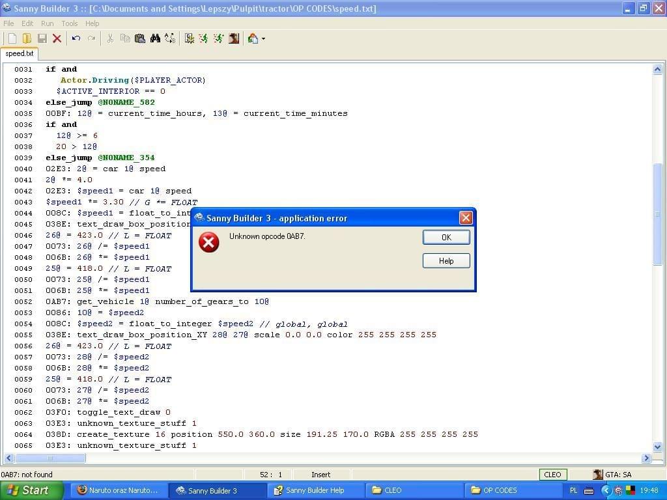Open Replace with the A-to-B icon
Viewport: 667px width, 500px height.
click(x=170, y=38)
